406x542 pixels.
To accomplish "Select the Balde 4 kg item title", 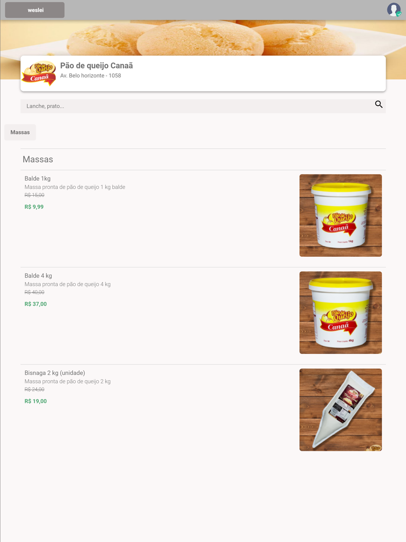I will point(38,275).
